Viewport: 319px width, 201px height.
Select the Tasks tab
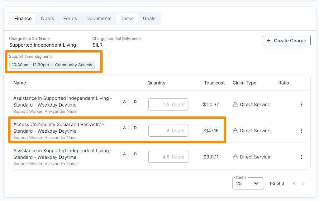click(x=127, y=18)
